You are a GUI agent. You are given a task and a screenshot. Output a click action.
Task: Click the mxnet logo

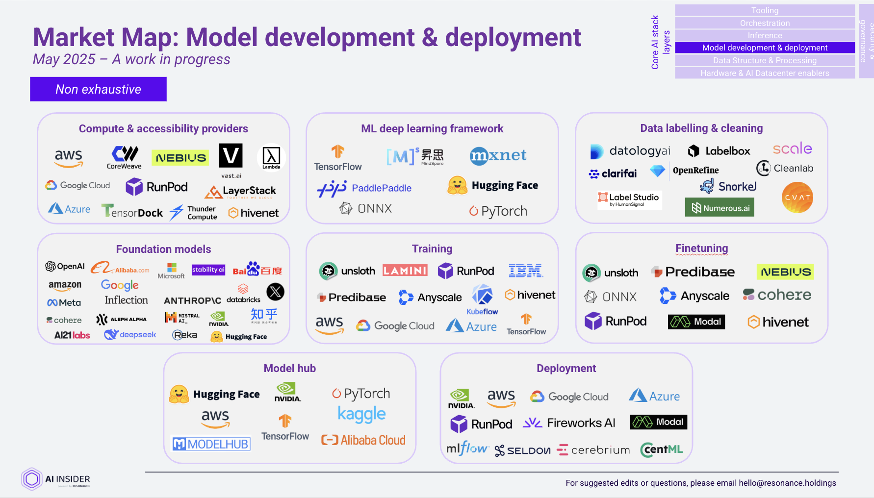pyautogui.click(x=498, y=156)
